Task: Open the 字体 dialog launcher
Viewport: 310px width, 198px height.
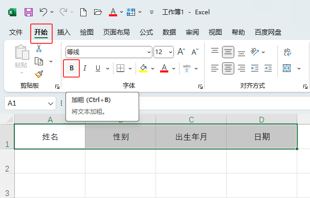Action: [x=201, y=87]
